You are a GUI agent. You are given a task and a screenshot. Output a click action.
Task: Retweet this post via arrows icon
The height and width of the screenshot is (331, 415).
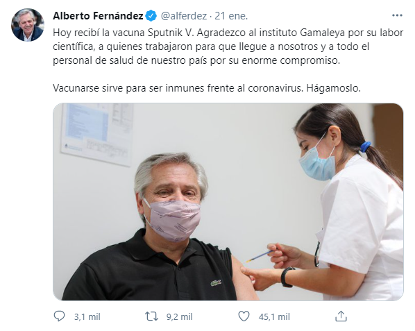[152, 316]
